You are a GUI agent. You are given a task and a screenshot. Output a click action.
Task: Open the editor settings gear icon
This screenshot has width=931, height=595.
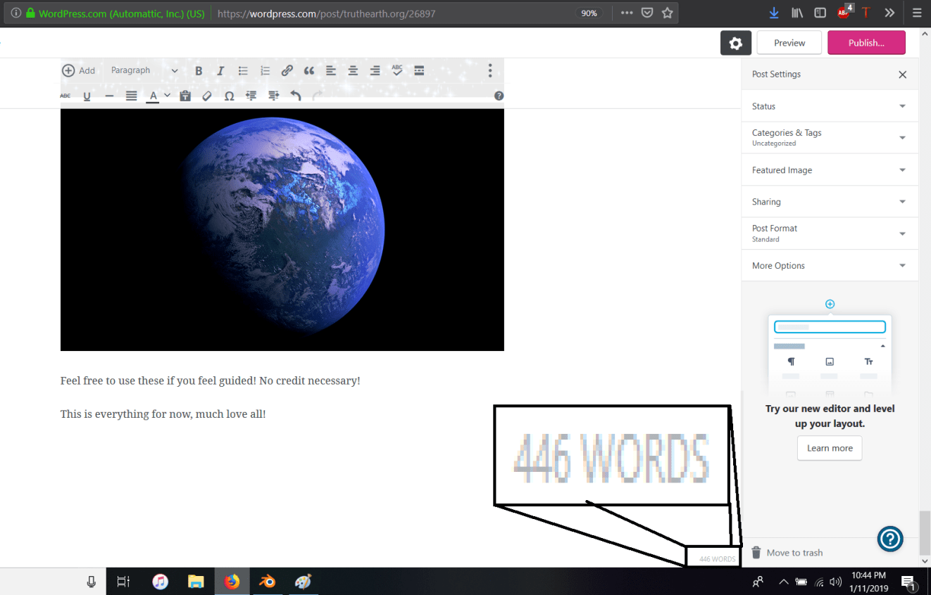735,42
